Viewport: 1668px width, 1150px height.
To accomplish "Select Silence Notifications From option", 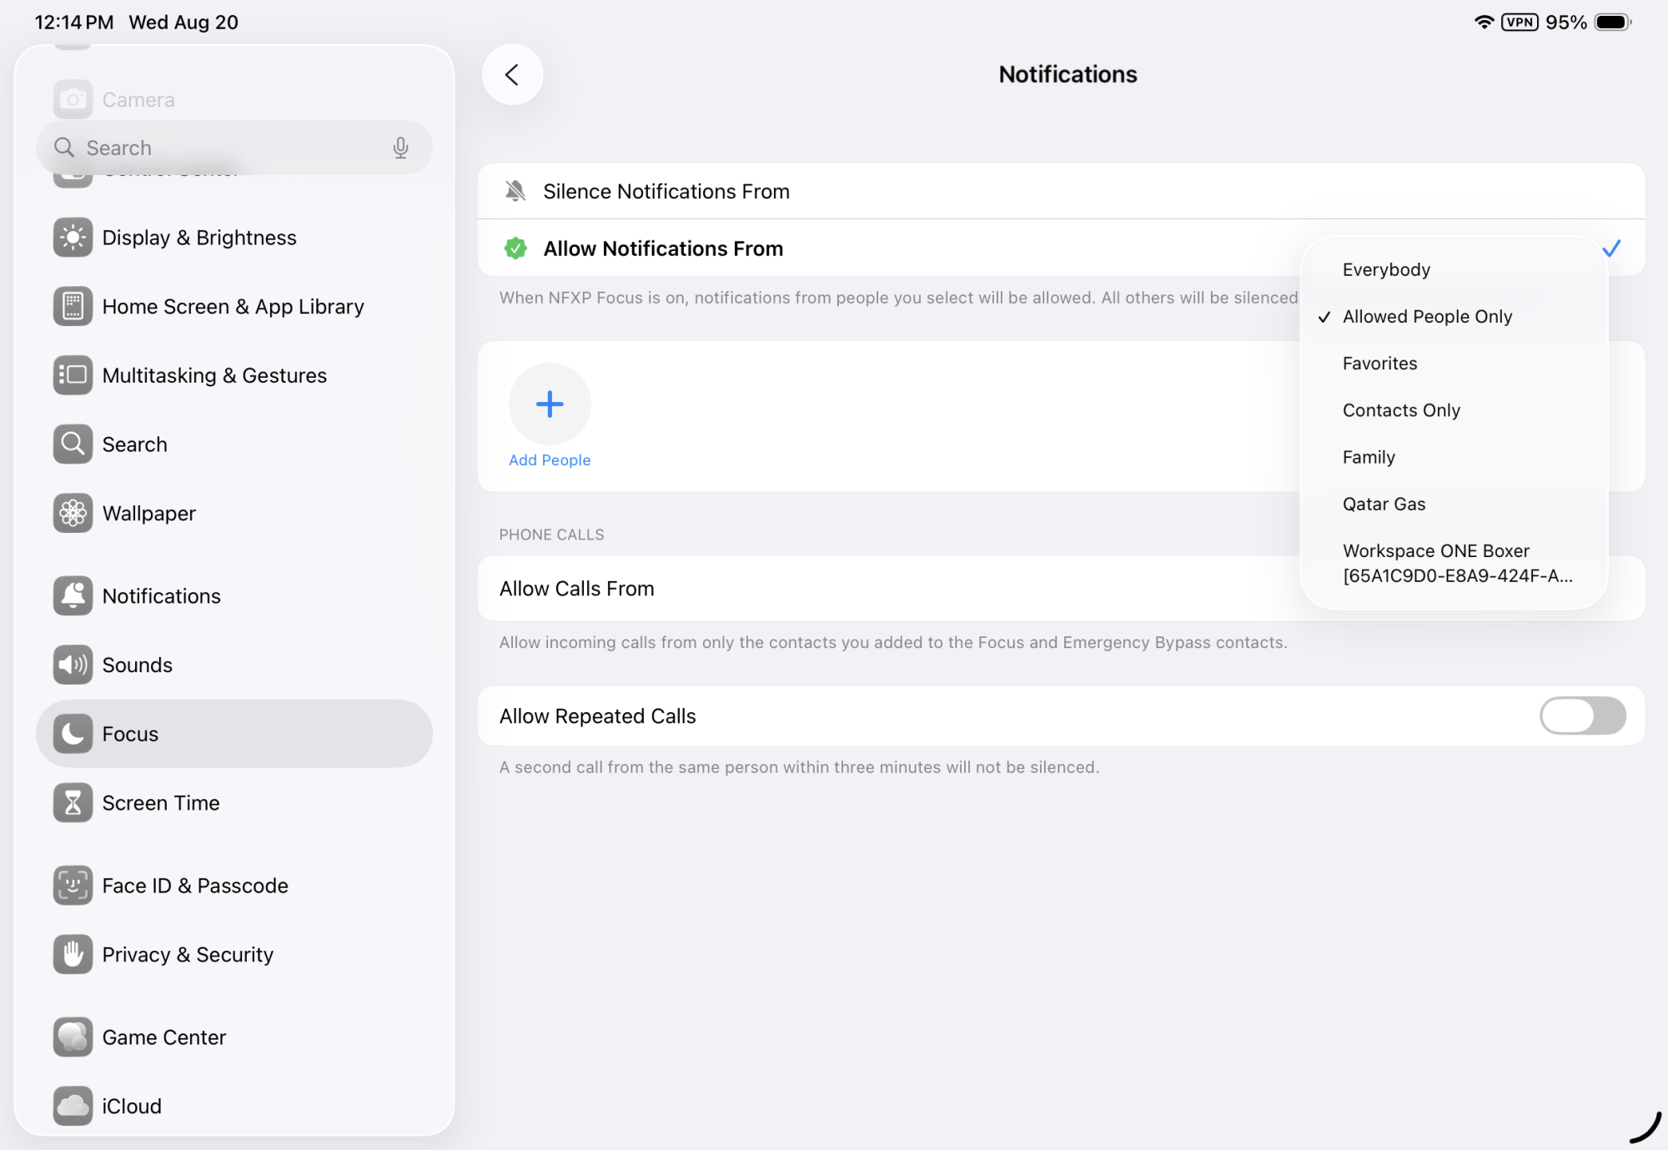I will (x=666, y=192).
